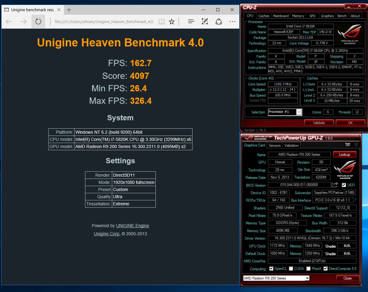Click the AMD CrossFire status field
The image size is (368, 292).
312,261
